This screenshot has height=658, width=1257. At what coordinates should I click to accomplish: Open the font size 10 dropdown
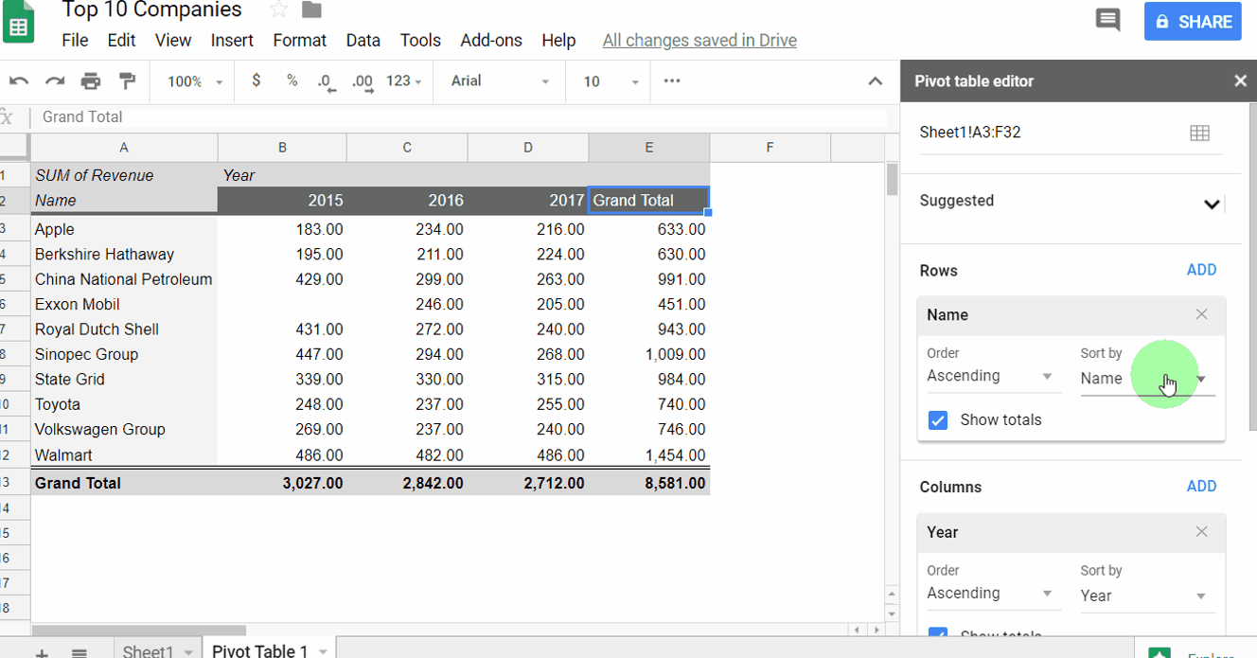click(x=611, y=81)
